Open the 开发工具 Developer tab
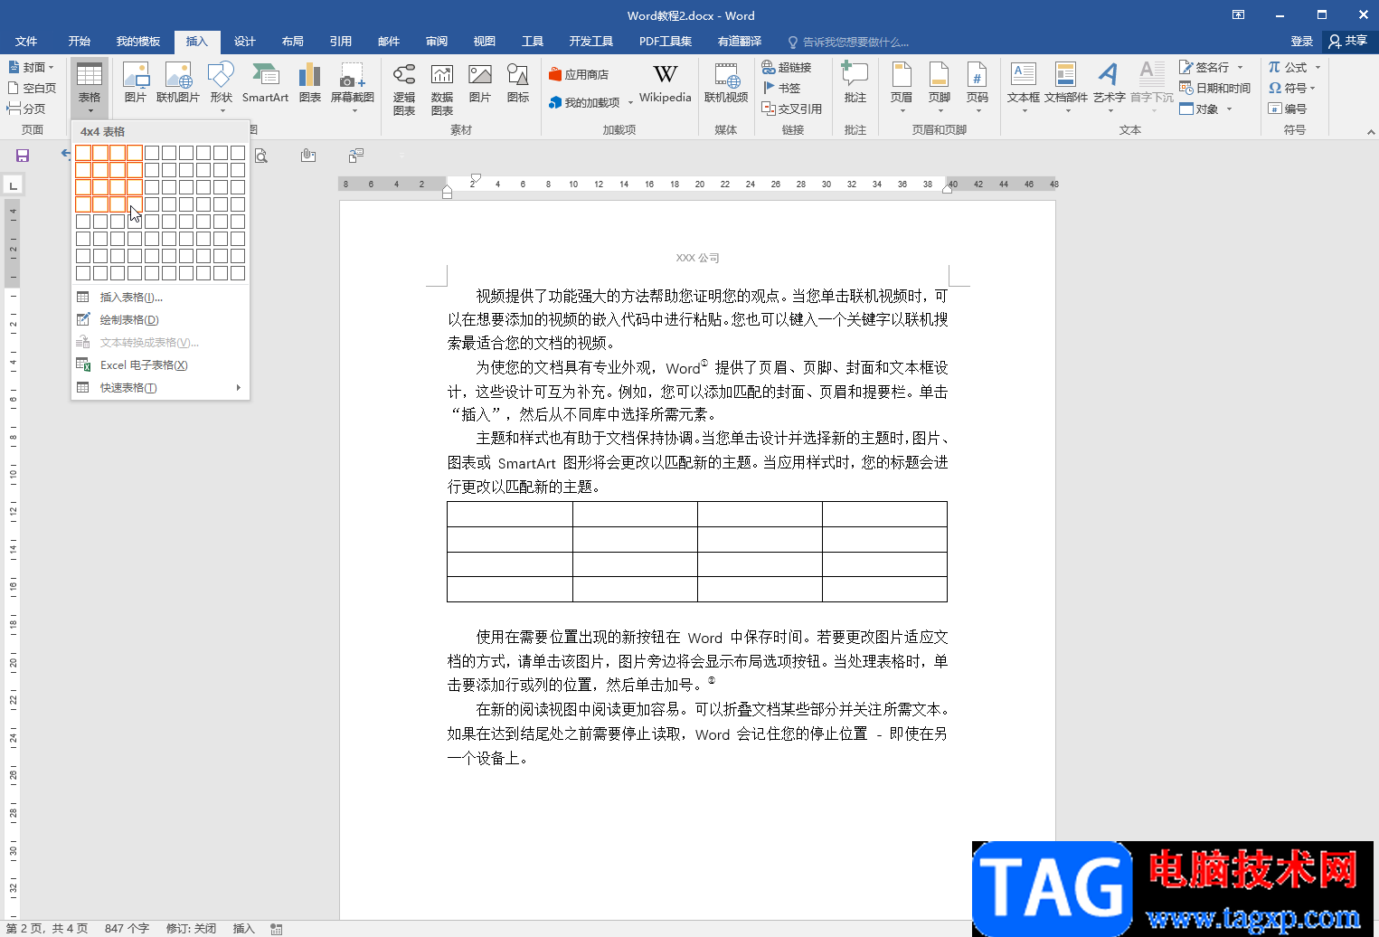Image resolution: width=1379 pixels, height=937 pixels. point(591,42)
